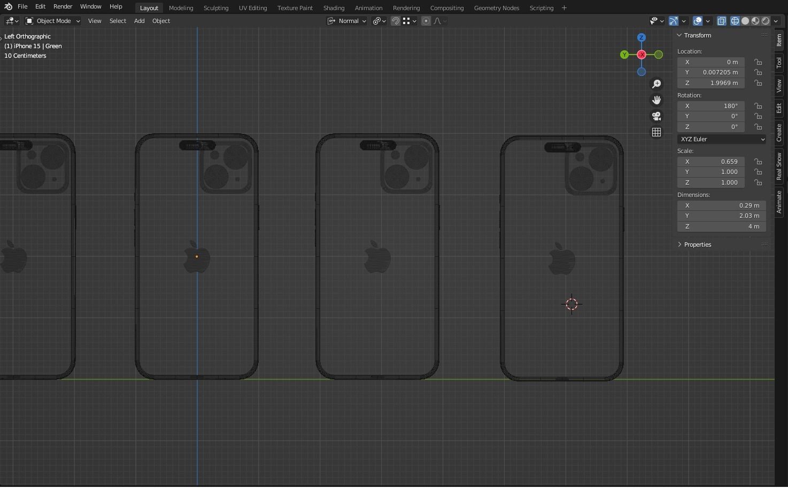Viewport: 788px width, 488px height.
Task: Open the viewport Object menu
Action: (161, 21)
